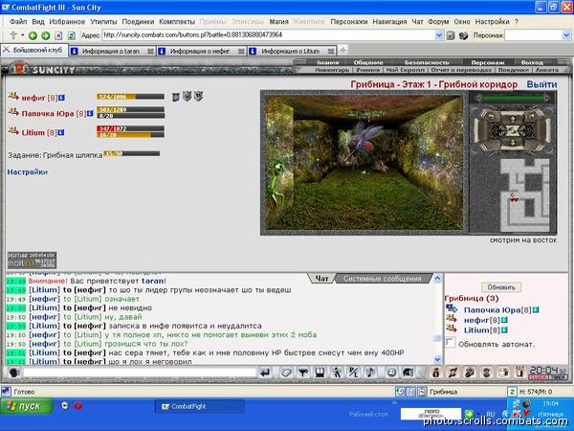This screenshot has height=431, width=574.
Task: Open Отчет о переводах in game submenu
Action: point(461,70)
